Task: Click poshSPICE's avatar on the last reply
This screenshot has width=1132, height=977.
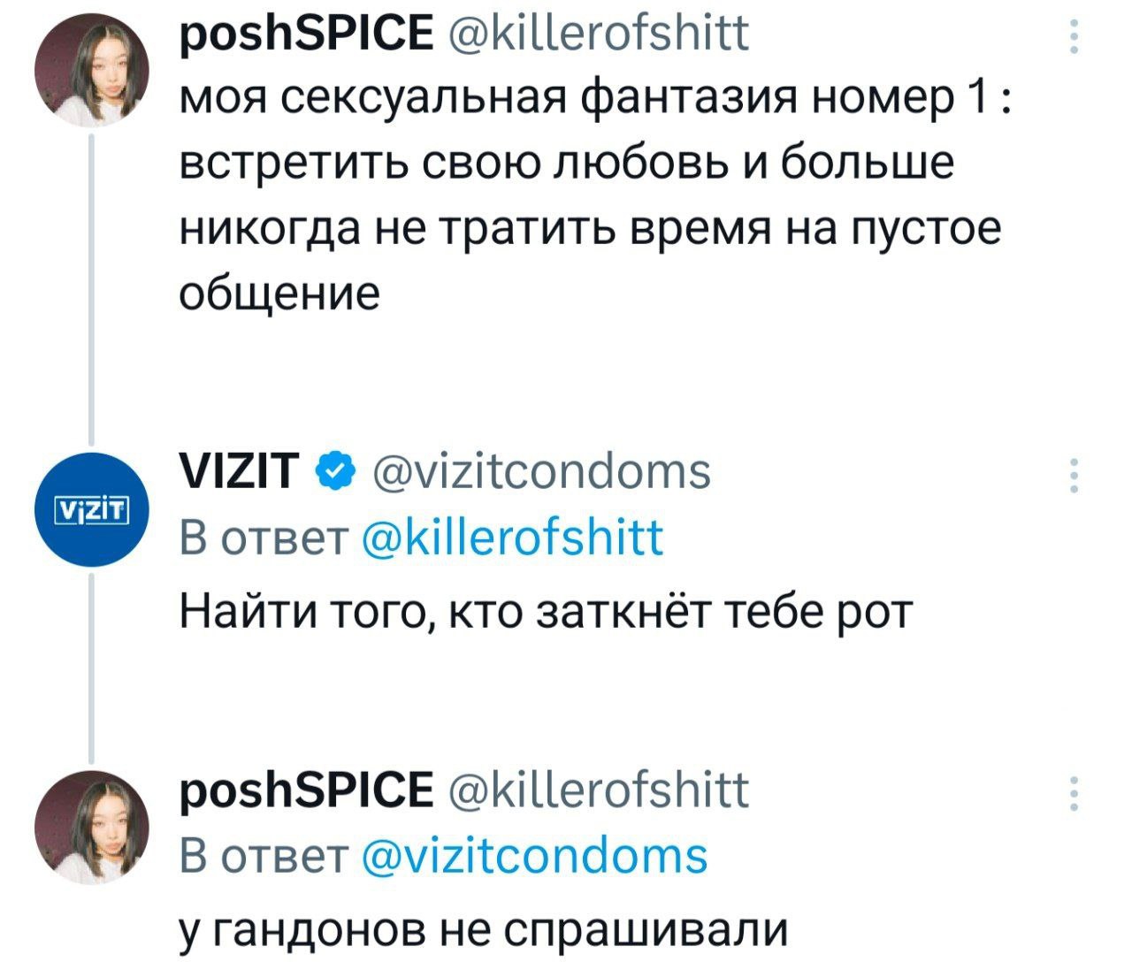Action: click(x=91, y=828)
